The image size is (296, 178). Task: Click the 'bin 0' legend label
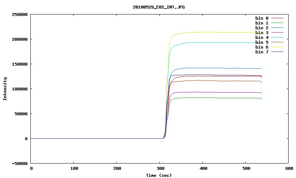pos(262,18)
